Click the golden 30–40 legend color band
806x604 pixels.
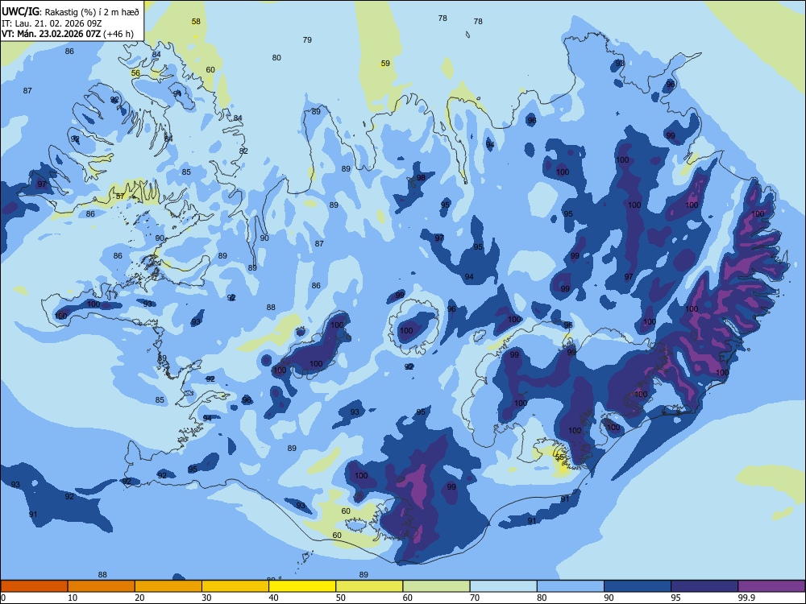point(235,586)
